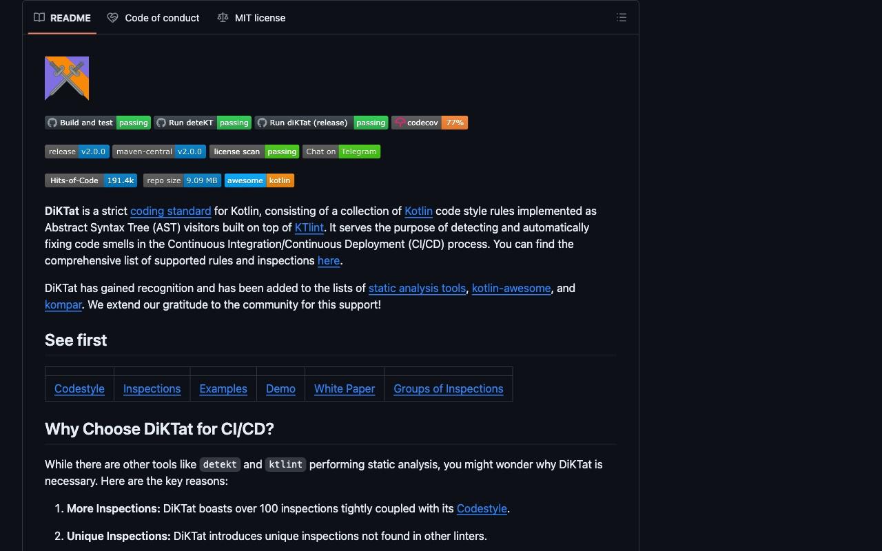The width and height of the screenshot is (882, 551).
Task: Open the README tab
Action: (62, 18)
